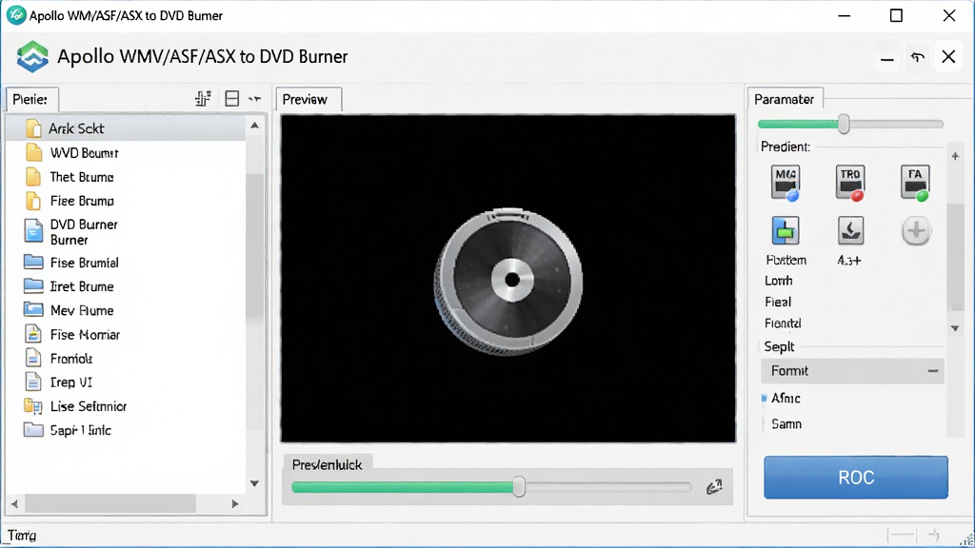Click the small plus at Predient section

955,156
